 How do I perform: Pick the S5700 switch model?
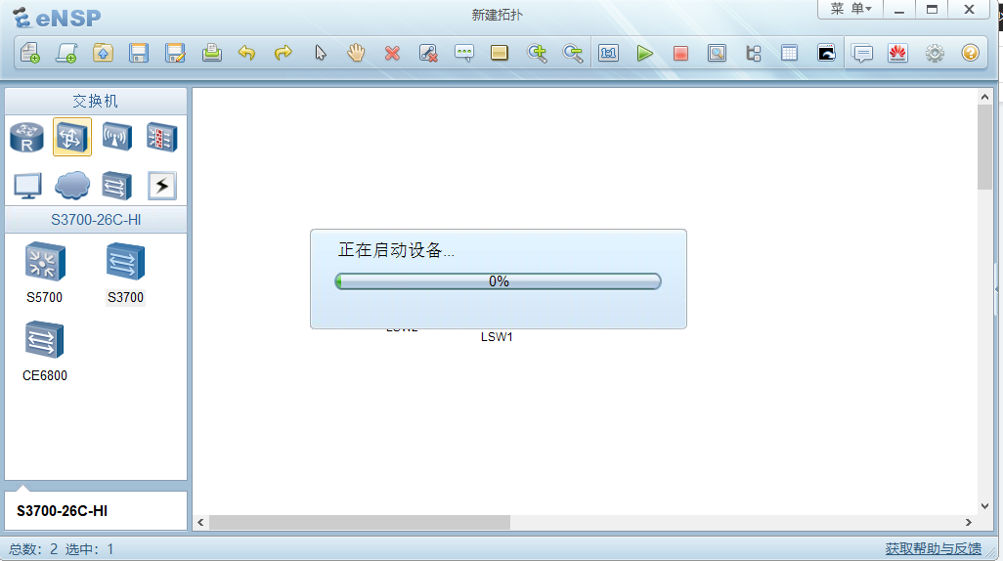[44, 263]
